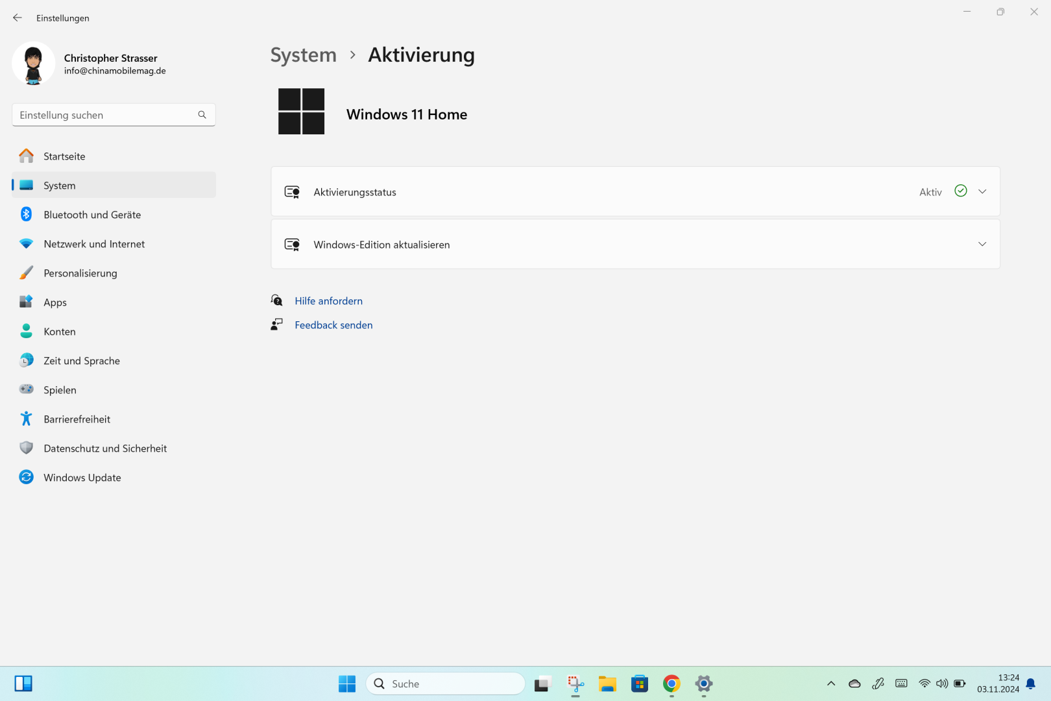Open File Explorer from taskbar

[x=607, y=683]
